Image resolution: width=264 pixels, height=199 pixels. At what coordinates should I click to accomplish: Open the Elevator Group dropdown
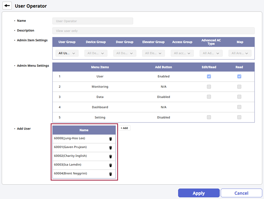click(153, 53)
